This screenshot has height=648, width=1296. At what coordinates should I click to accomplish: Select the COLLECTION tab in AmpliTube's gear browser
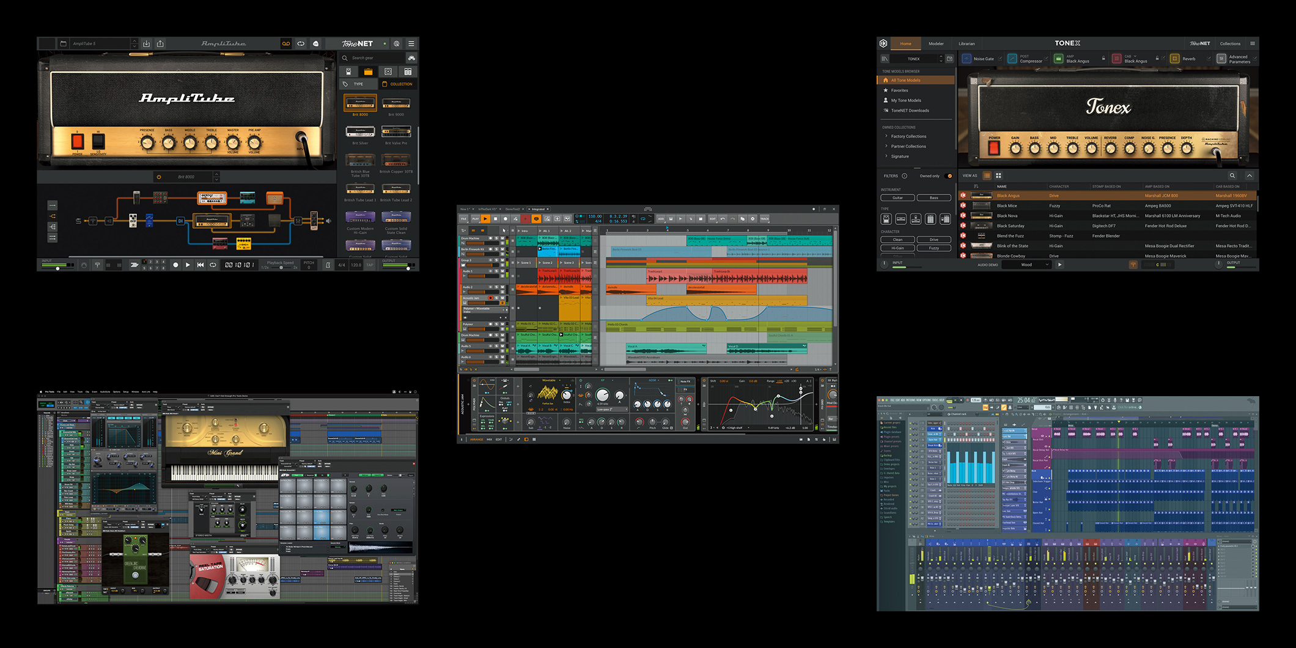coord(399,84)
